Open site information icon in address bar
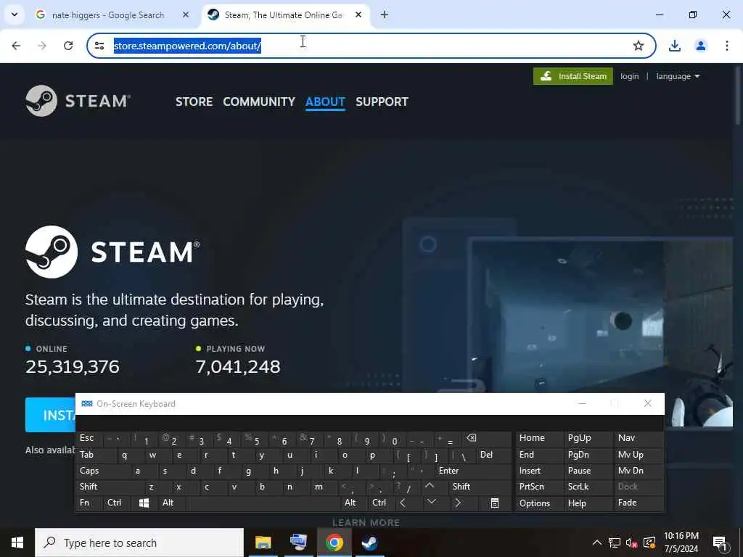Screen dimensions: 743x557 pos(99,46)
